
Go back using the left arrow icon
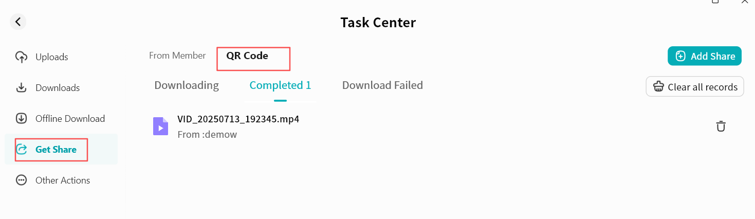tap(18, 22)
